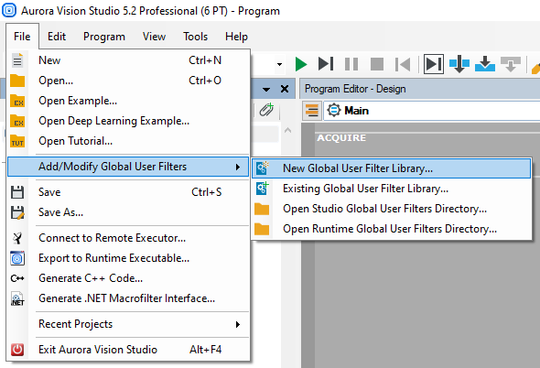Click the paperclip attach icon
This screenshot has height=368, width=540.
(x=266, y=110)
